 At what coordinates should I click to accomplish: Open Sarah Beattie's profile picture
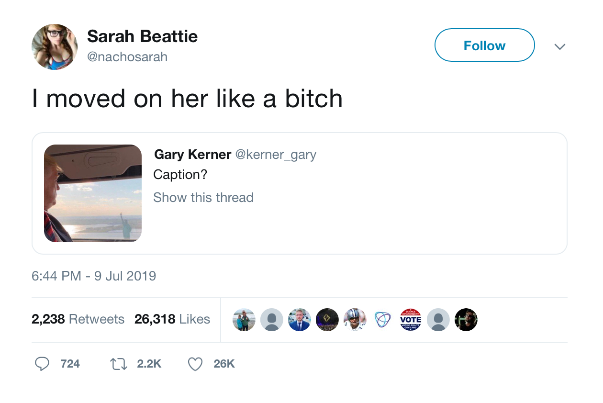coord(55,46)
